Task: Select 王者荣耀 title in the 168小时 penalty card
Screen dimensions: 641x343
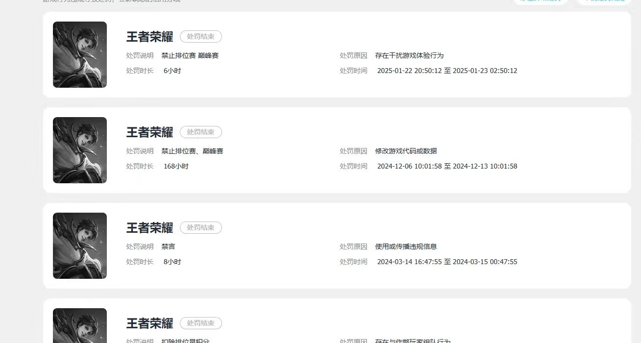Action: coord(150,132)
